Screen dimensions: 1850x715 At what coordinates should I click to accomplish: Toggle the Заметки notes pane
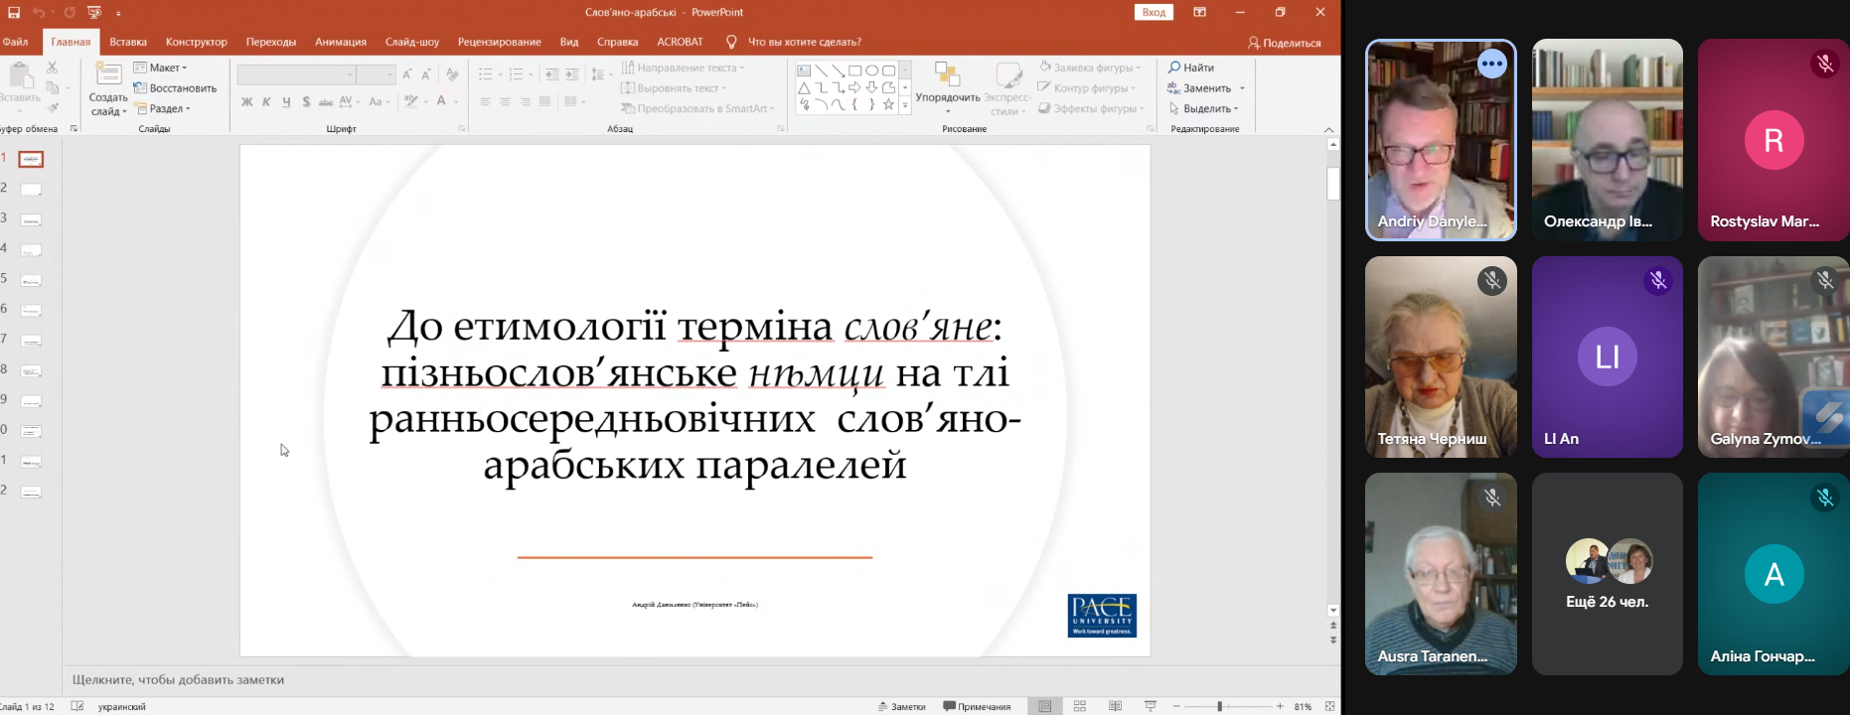(902, 706)
